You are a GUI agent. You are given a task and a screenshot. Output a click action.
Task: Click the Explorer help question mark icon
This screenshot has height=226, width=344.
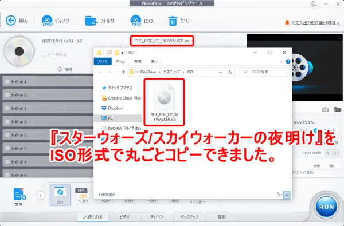[x=288, y=62]
